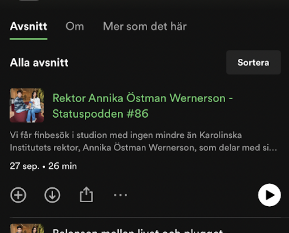Click the '27 sep. • 26 min' date label
The width and height of the screenshot is (289, 233).
pyautogui.click(x=43, y=166)
